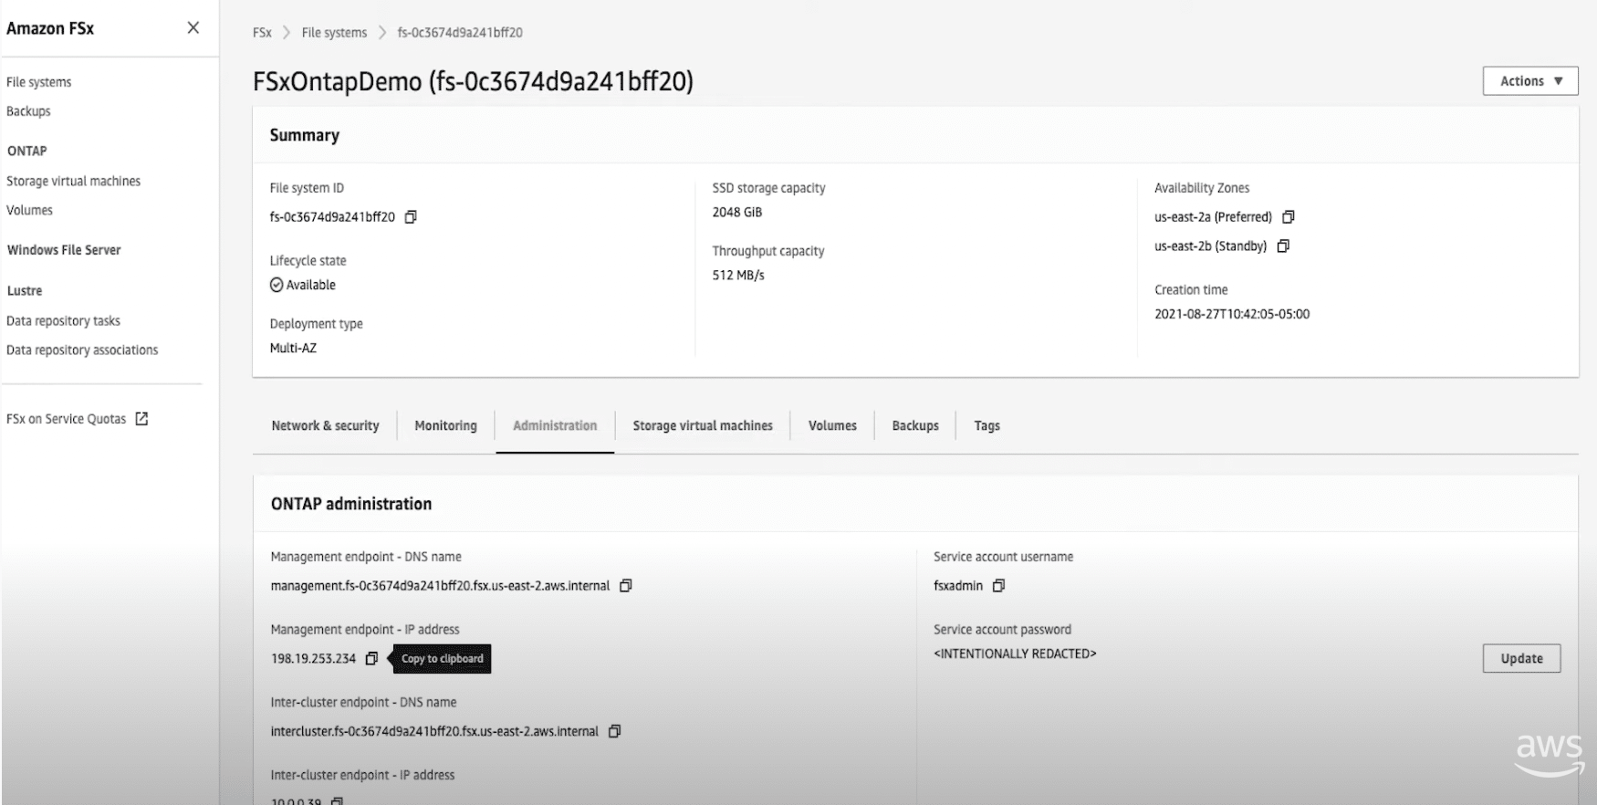Screen dimensions: 1597x805
Task: Open external link icon beside FSx on Service Quotas
Action: click(141, 419)
